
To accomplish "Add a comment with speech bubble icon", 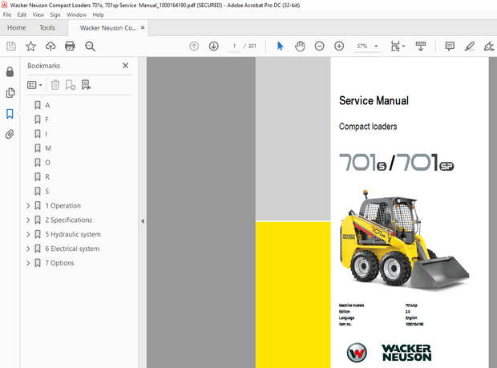I will 450,47.
